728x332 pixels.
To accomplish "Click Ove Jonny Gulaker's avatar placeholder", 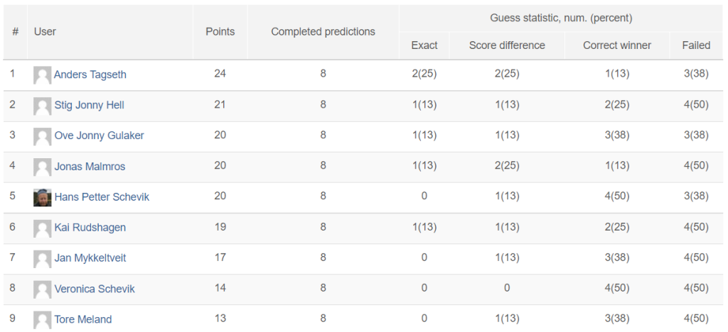I will (x=42, y=137).
